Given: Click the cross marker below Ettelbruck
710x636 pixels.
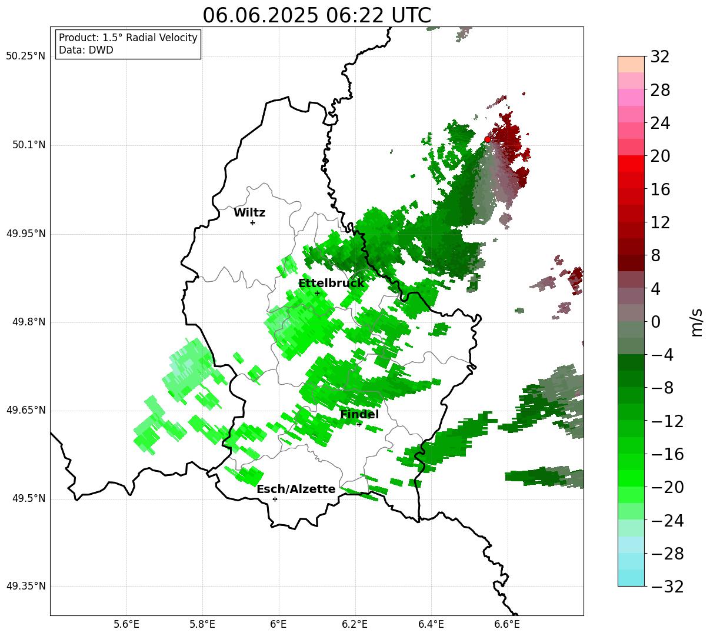Looking at the screenshot, I should [317, 293].
